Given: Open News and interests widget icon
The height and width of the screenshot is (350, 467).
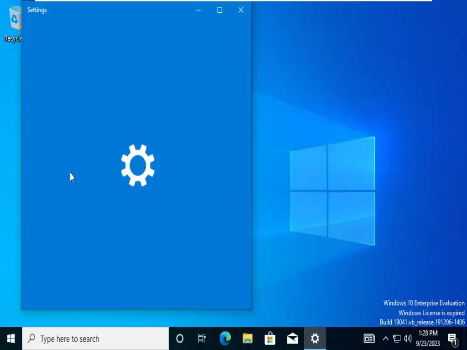Looking at the screenshot, I should click(x=369, y=339).
